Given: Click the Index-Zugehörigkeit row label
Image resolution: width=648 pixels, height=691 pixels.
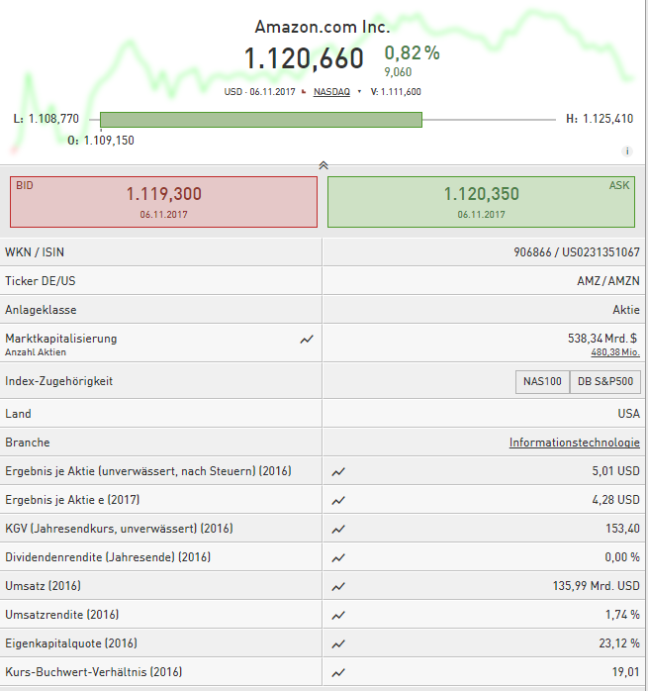Looking at the screenshot, I should coord(59,381).
